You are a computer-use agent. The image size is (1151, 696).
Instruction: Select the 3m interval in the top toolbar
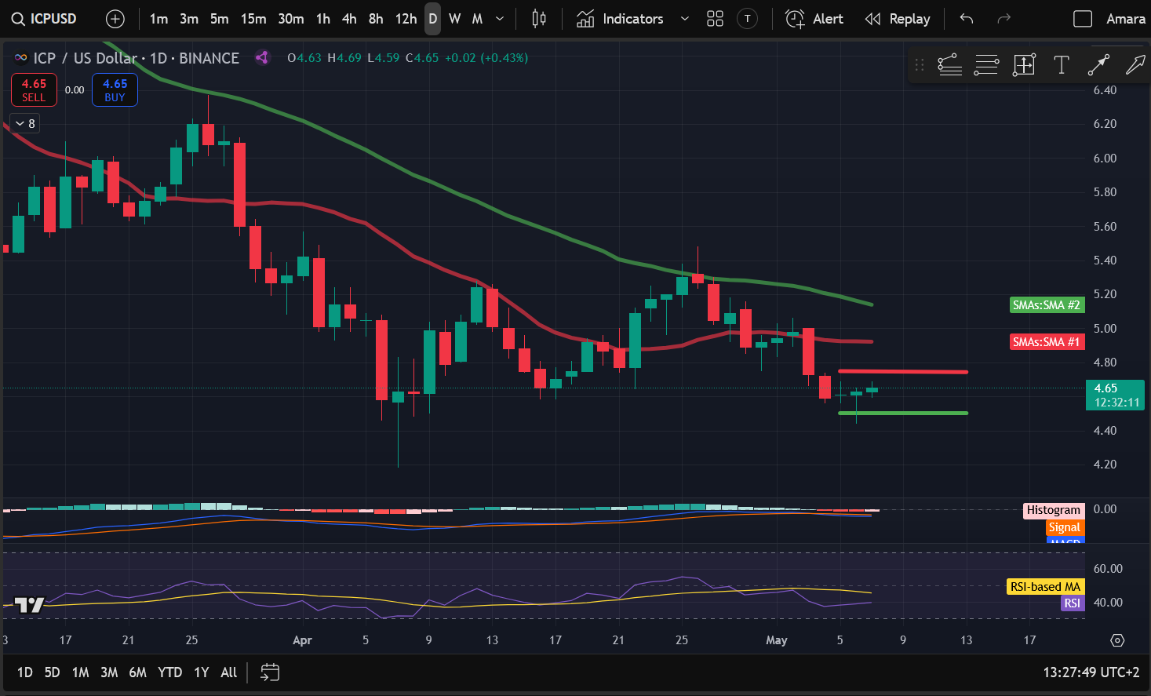coord(189,19)
